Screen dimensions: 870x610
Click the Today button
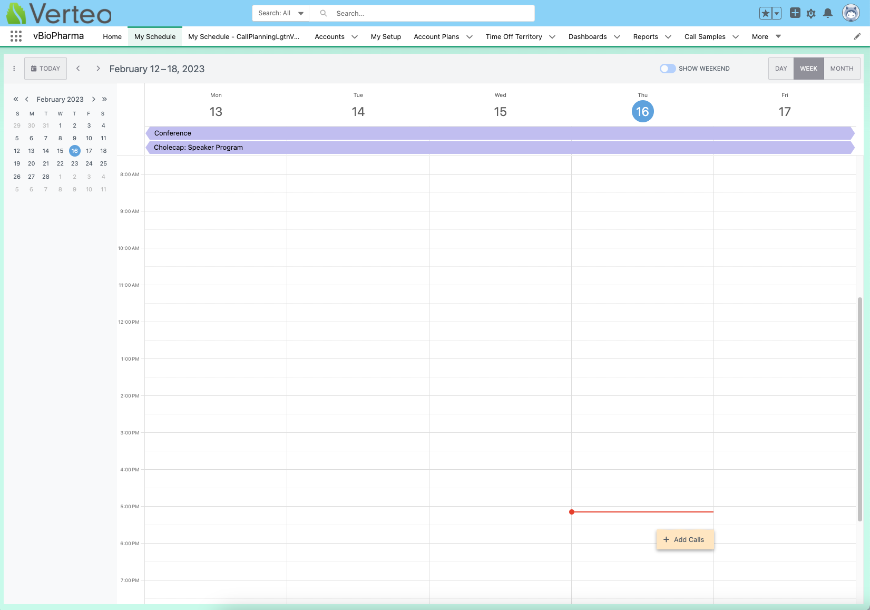pyautogui.click(x=45, y=69)
